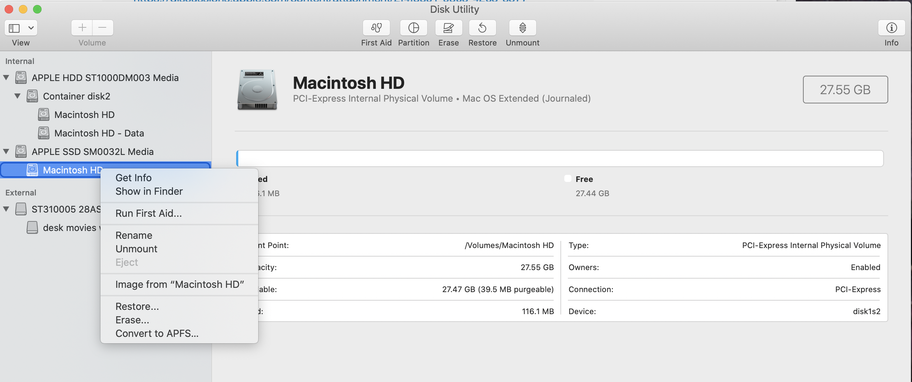
Task: Click the Connection PCI-Express value
Action: pyautogui.click(x=858, y=289)
